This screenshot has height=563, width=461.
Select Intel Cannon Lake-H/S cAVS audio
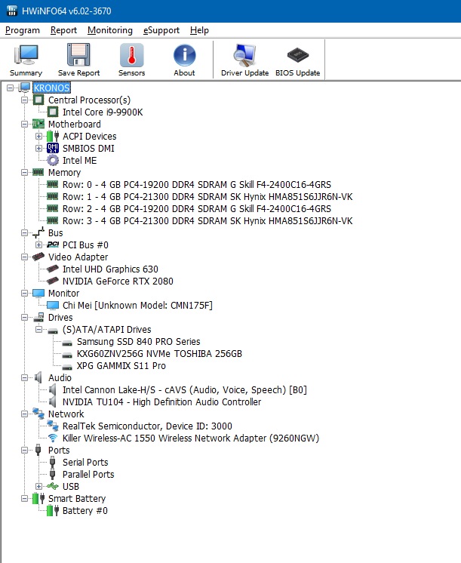[185, 389]
